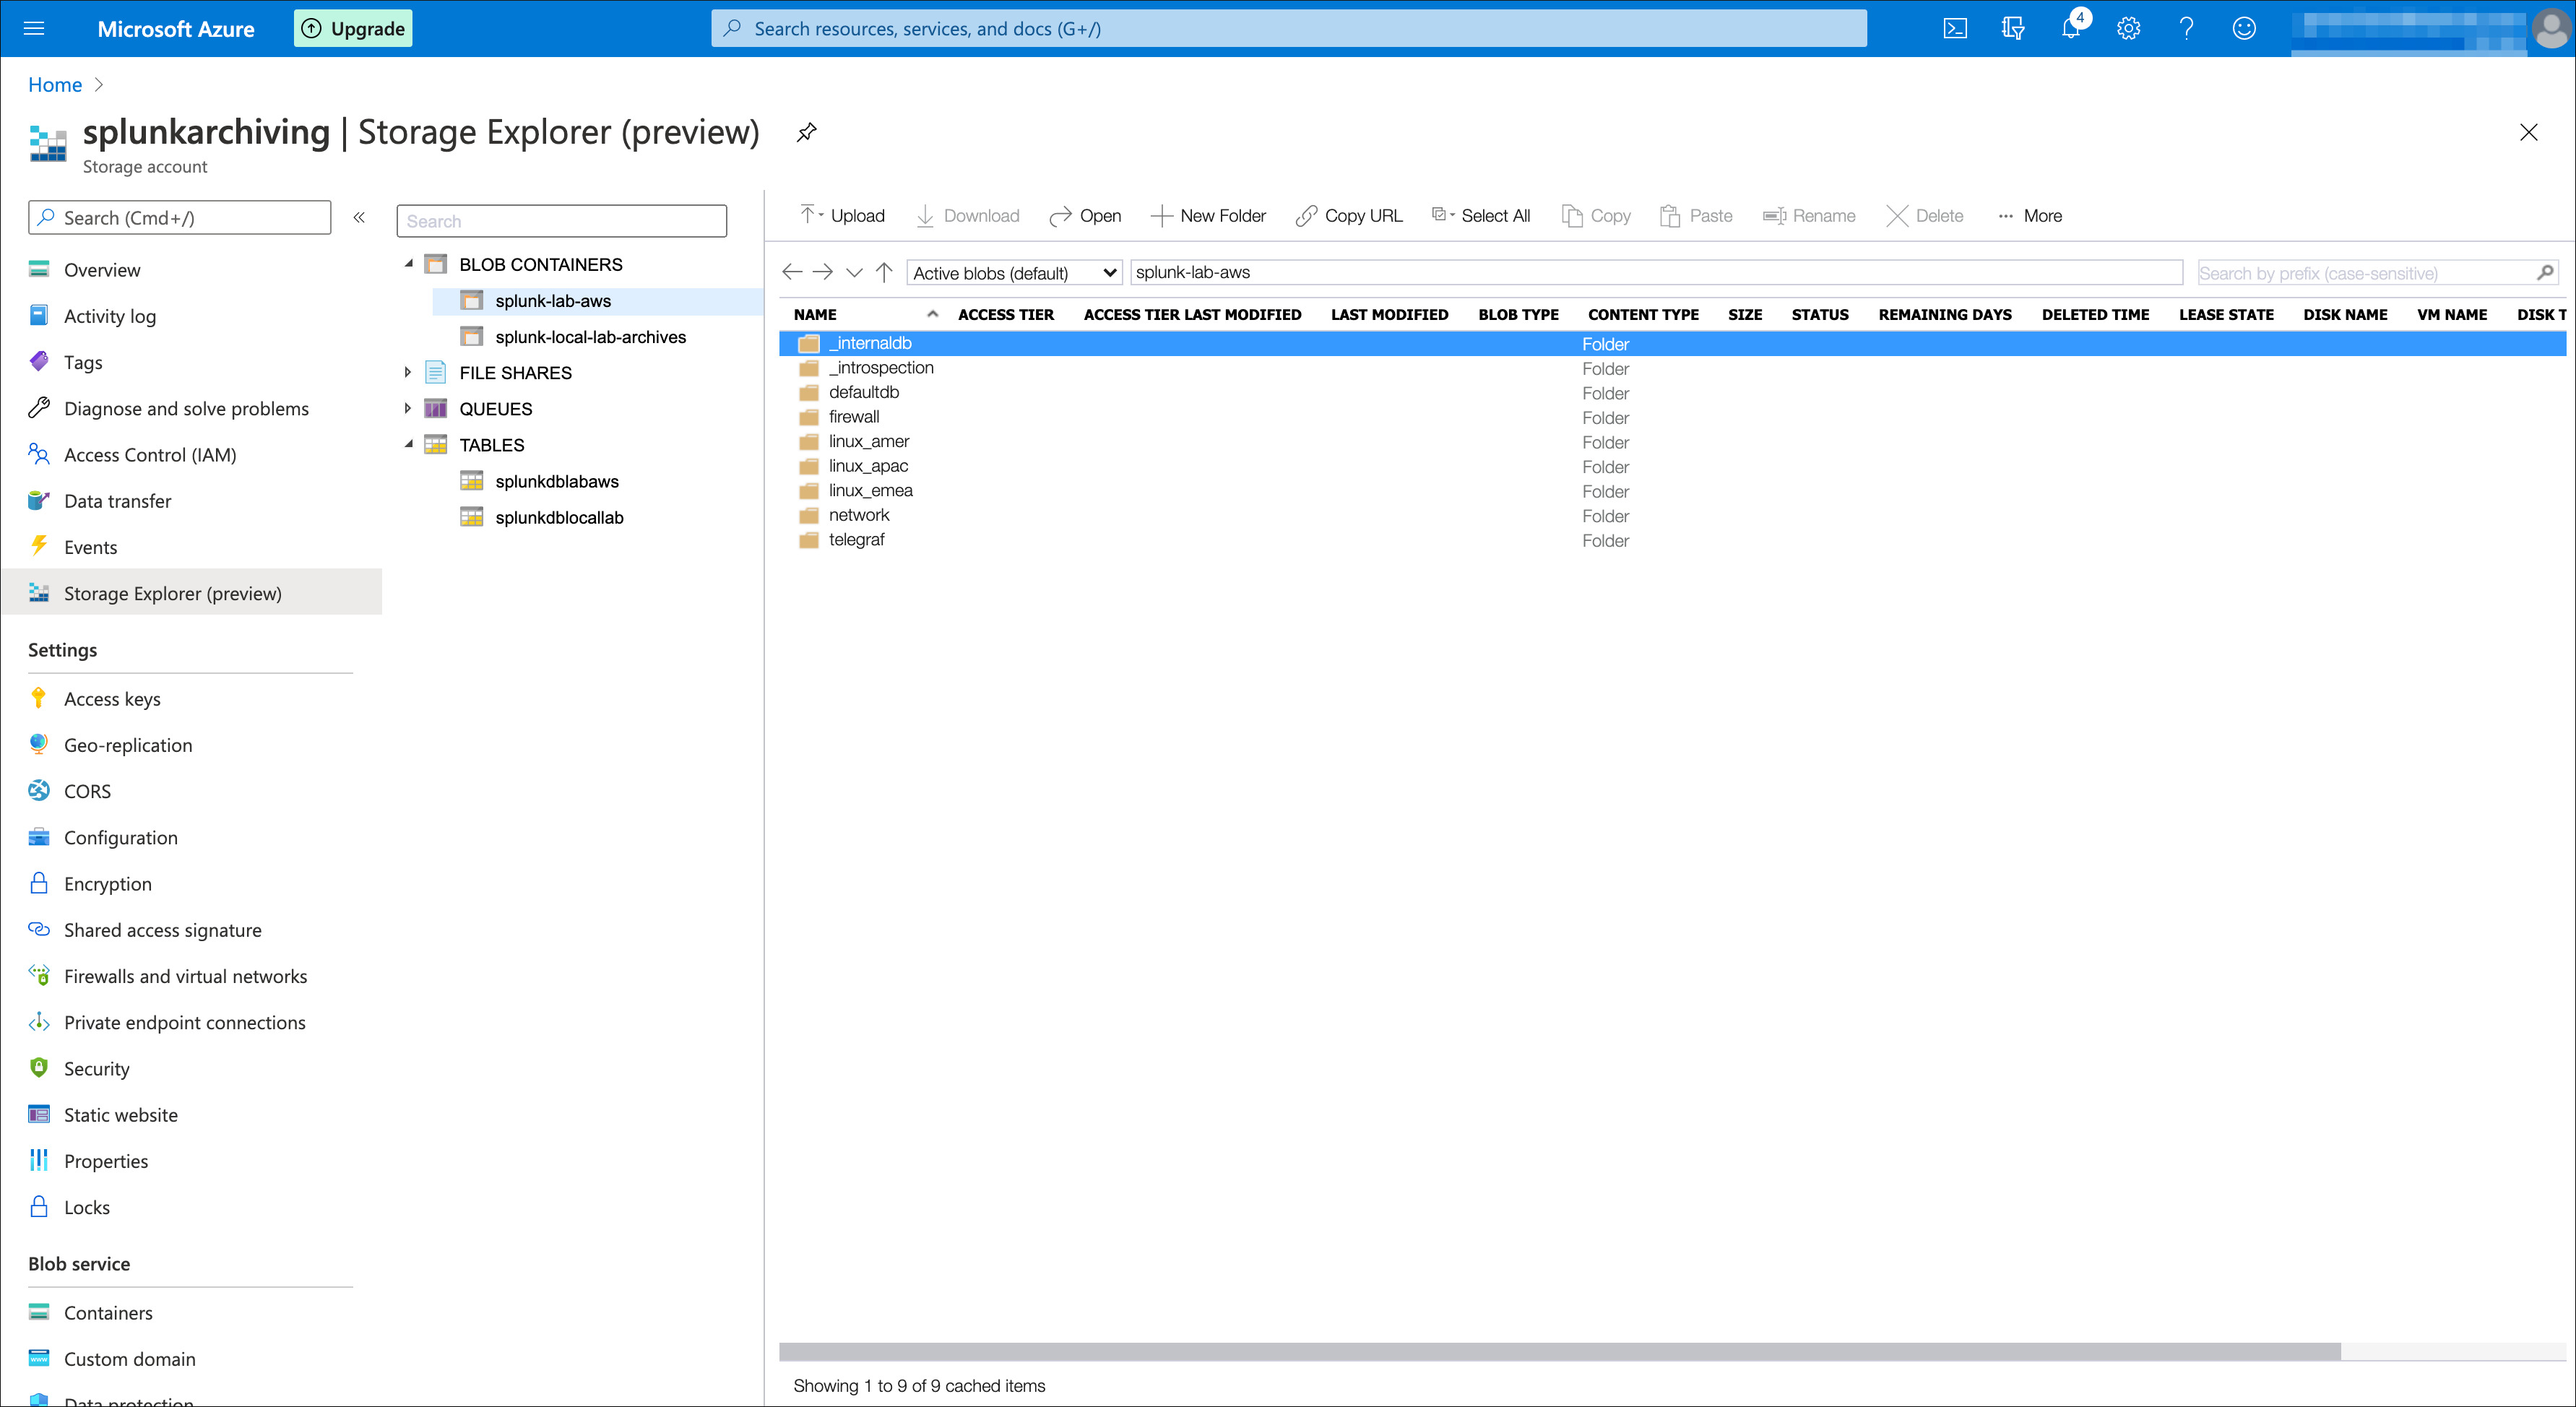Open Activity log in the sidebar
The width and height of the screenshot is (2576, 1407).
click(110, 316)
